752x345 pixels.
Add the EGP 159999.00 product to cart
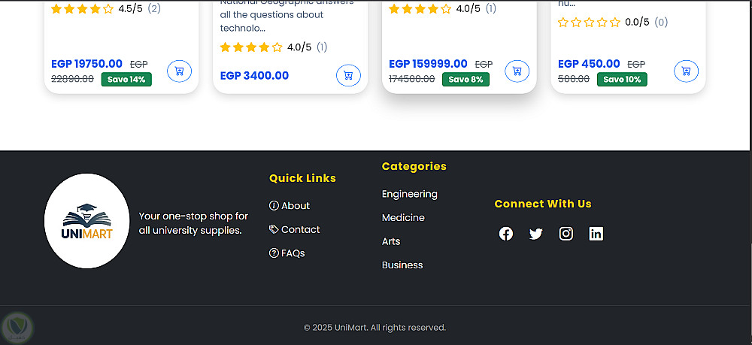517,71
